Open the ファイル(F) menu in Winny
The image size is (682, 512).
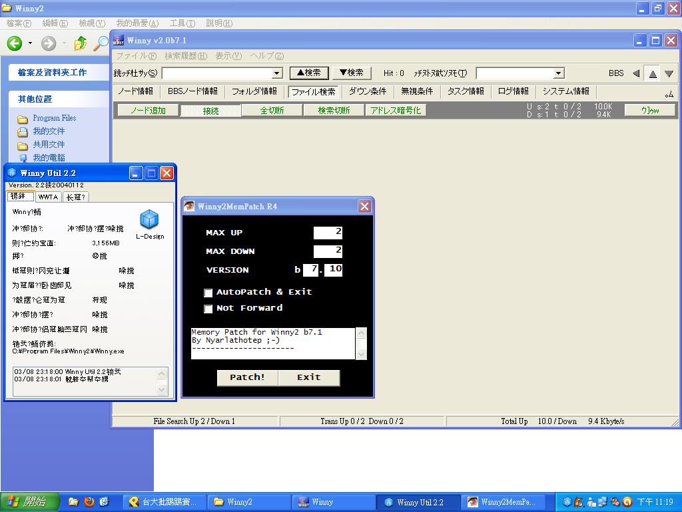coord(136,56)
